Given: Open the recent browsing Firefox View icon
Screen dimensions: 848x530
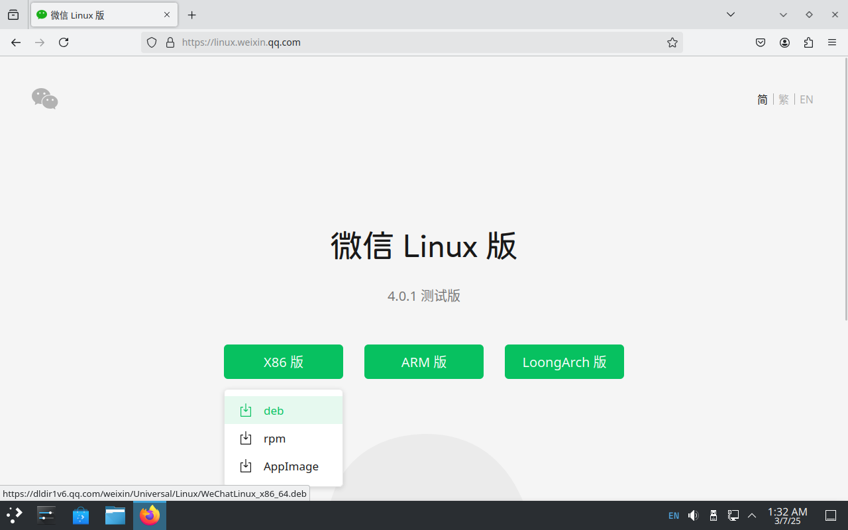Looking at the screenshot, I should [13, 15].
